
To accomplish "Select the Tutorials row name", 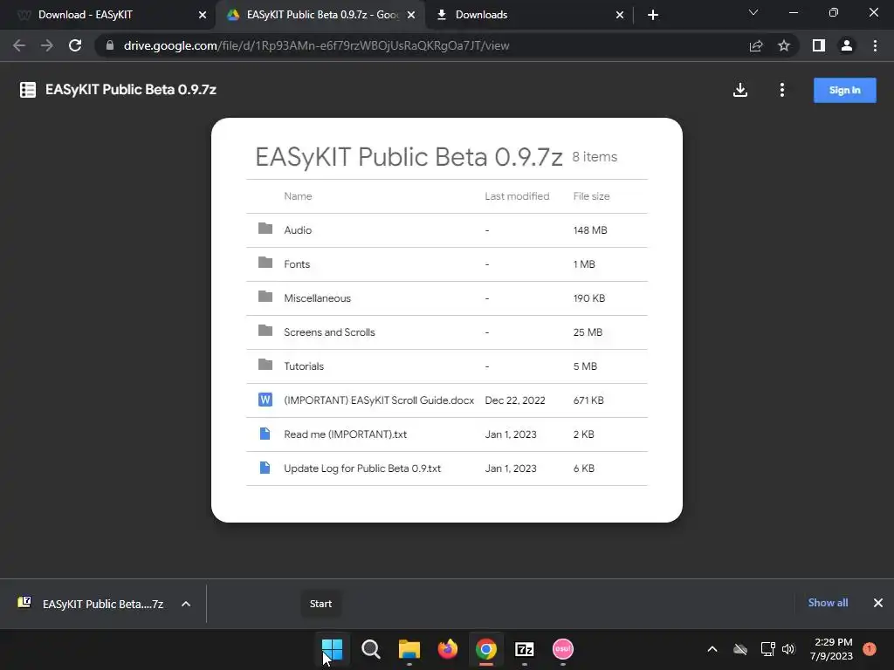I will (304, 366).
